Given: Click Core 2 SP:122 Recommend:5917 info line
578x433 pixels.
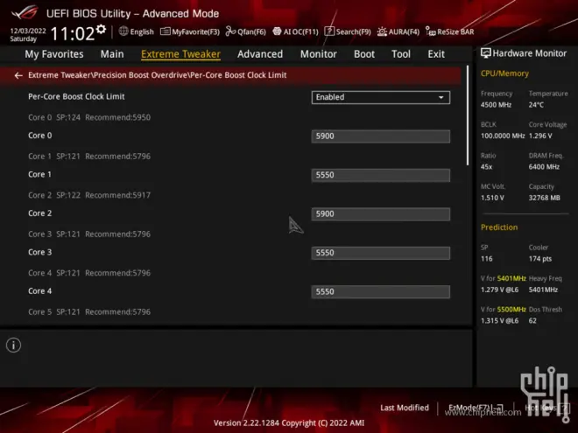Looking at the screenshot, I should point(89,195).
